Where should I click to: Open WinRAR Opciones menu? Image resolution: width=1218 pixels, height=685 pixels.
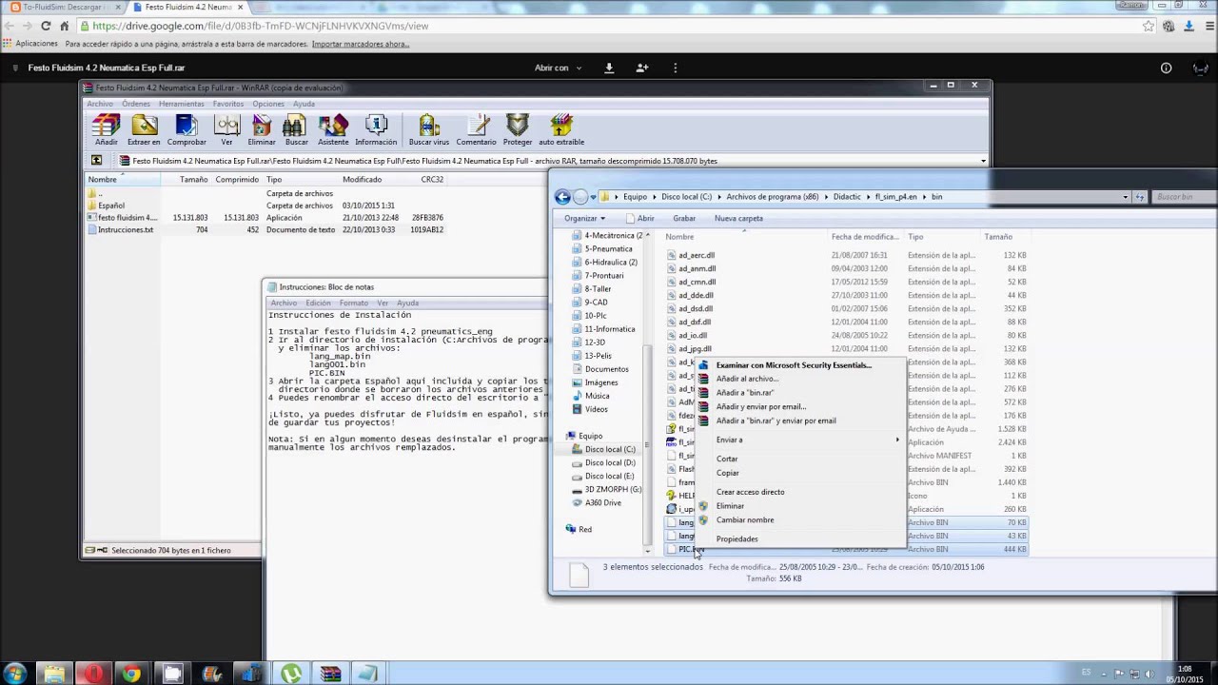click(268, 104)
